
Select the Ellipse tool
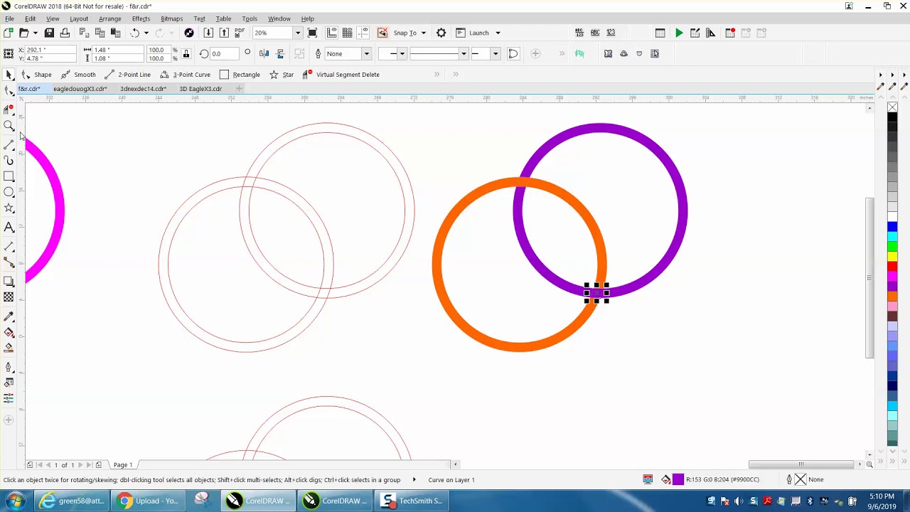pos(9,193)
